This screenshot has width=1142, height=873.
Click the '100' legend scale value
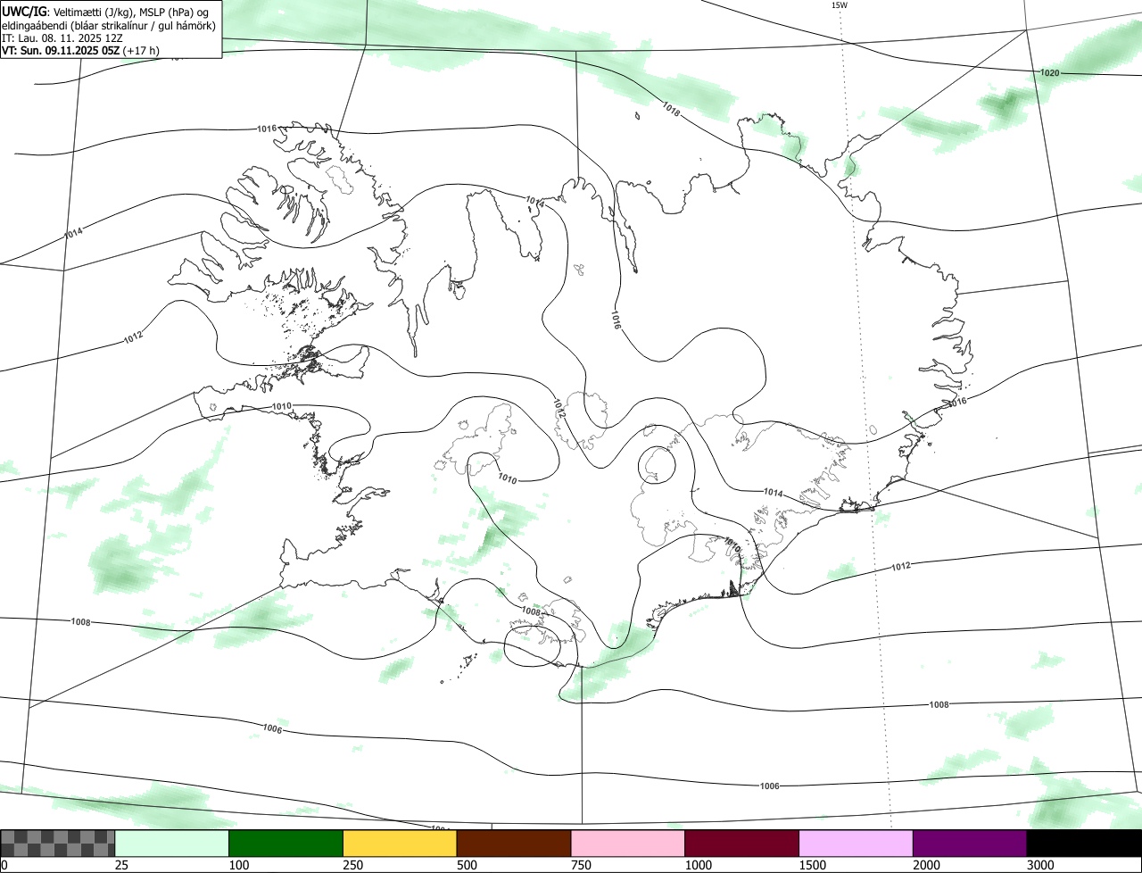[238, 865]
